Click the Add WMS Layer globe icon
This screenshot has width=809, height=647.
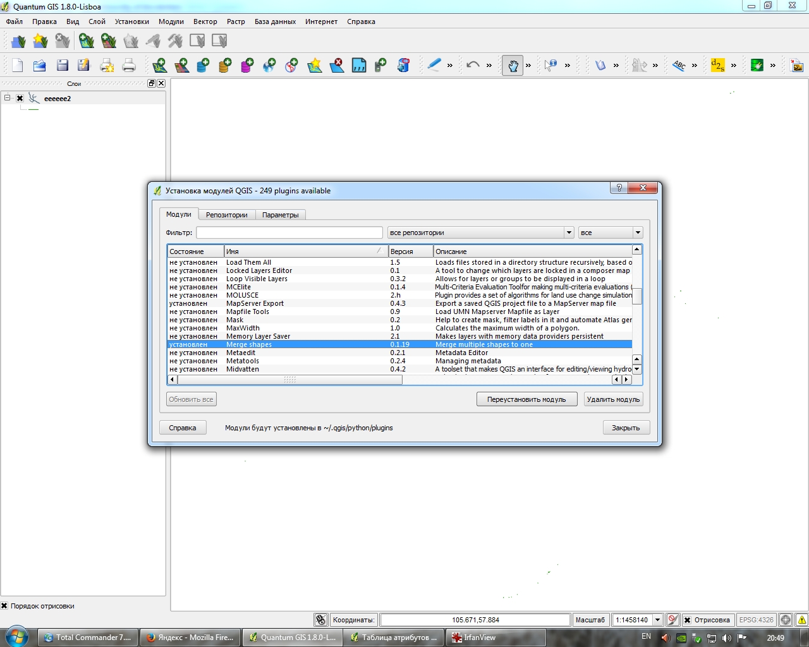(x=269, y=65)
